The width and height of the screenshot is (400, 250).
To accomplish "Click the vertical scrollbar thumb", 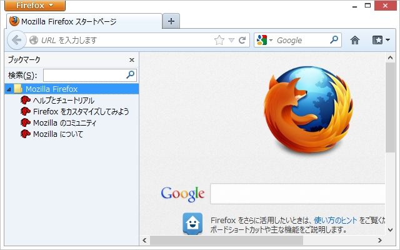I will (390, 107).
